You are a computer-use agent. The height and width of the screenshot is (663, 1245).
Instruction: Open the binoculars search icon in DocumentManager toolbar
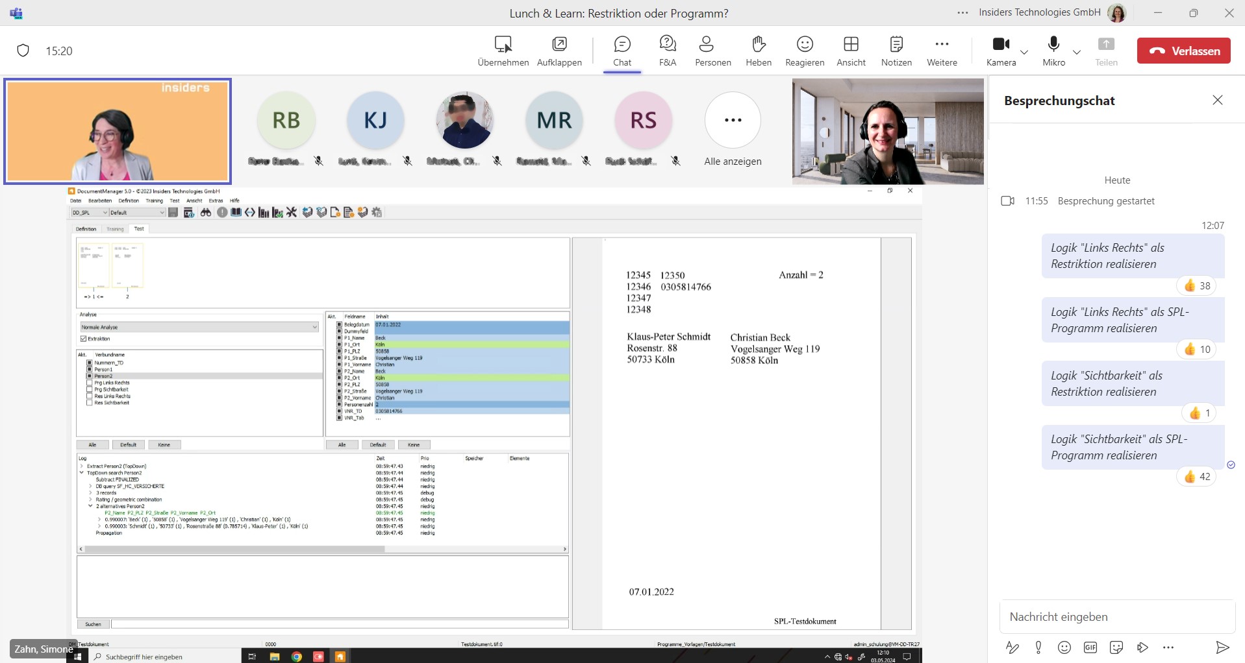(x=206, y=212)
